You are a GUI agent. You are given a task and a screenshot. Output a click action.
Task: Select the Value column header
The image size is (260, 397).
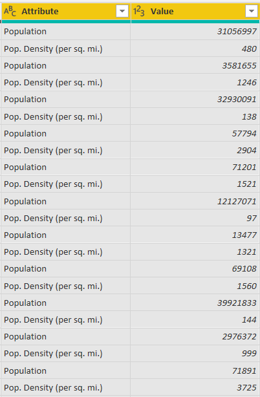pyautogui.click(x=195, y=12)
